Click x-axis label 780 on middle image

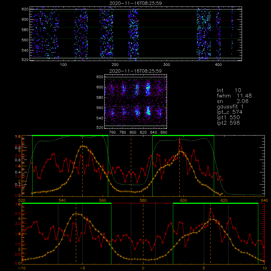point(123,133)
